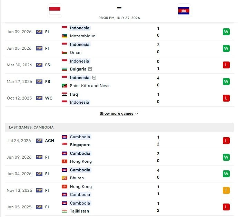Open the Mozambique team link

(82, 36)
